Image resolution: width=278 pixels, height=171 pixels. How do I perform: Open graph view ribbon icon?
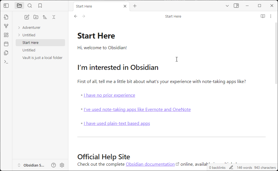tap(6, 26)
